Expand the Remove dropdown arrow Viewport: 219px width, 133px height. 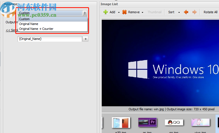[x=142, y=12]
